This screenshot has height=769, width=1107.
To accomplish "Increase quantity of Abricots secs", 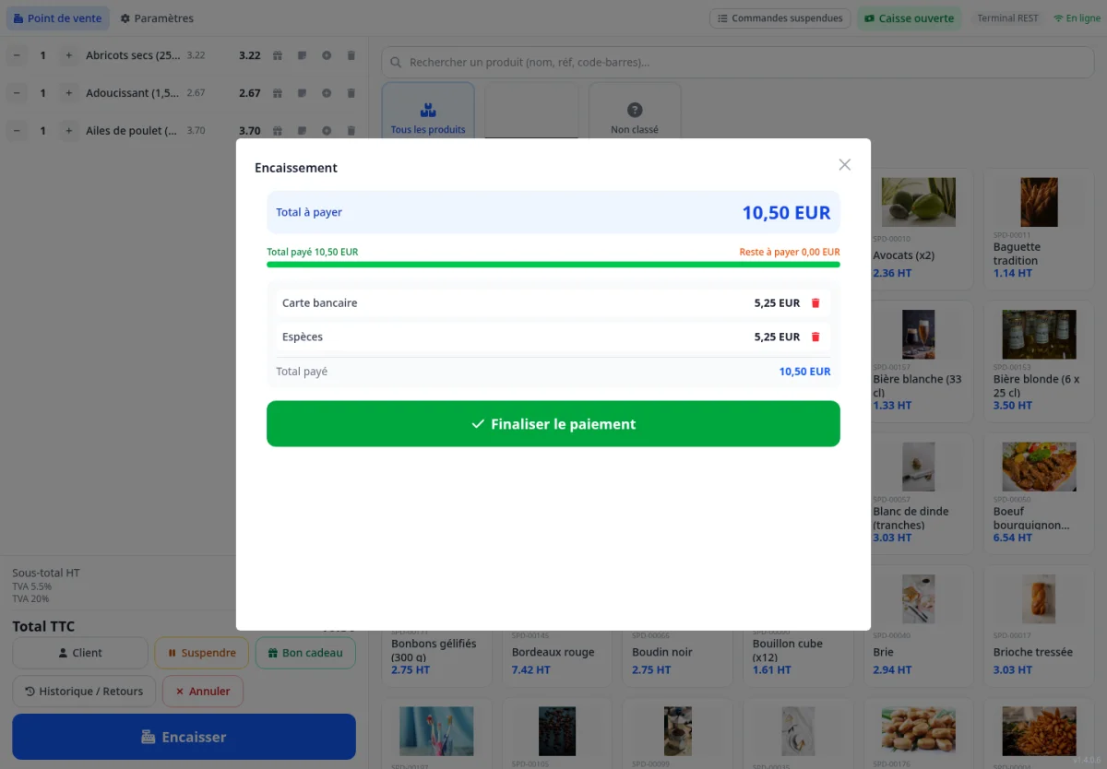I will point(68,55).
